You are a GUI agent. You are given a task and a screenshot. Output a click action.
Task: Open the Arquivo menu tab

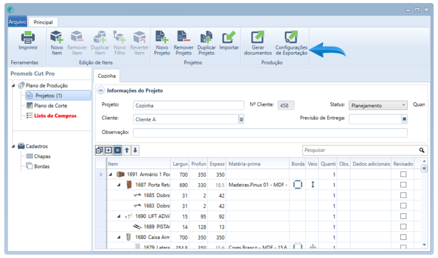(x=17, y=22)
